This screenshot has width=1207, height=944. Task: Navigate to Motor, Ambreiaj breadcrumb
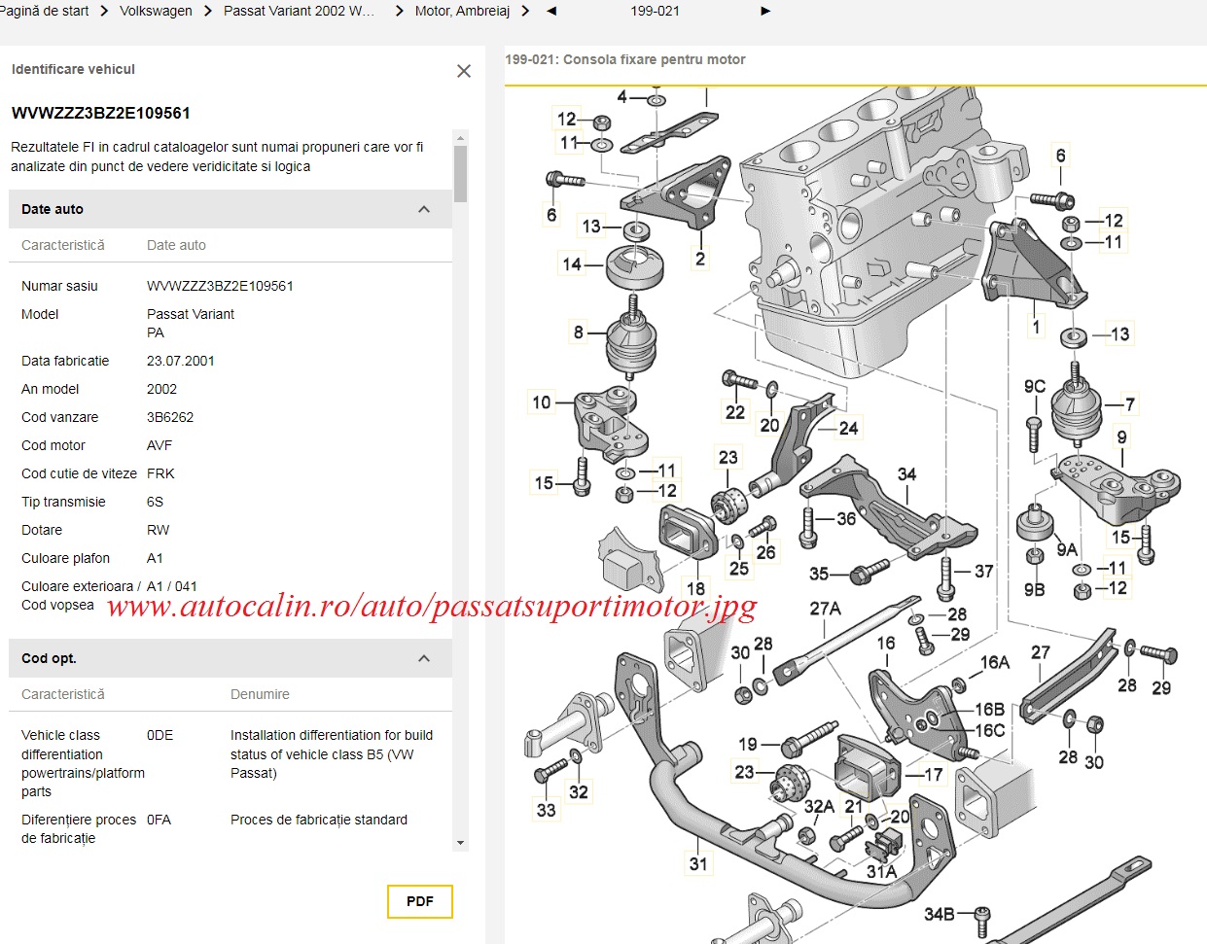click(x=462, y=11)
